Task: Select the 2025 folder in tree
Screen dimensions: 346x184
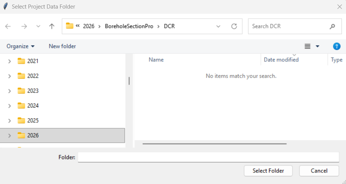Action: (33, 120)
